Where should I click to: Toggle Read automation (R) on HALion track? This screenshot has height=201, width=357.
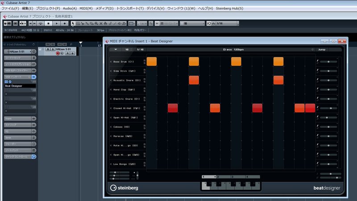pyautogui.click(x=67, y=53)
